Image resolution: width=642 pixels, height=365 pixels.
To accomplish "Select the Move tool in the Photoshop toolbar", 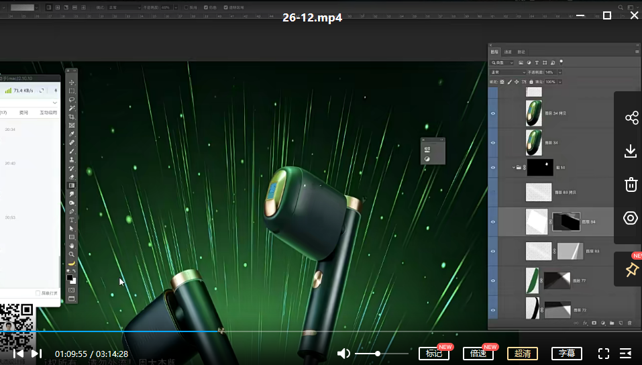I will tap(72, 82).
